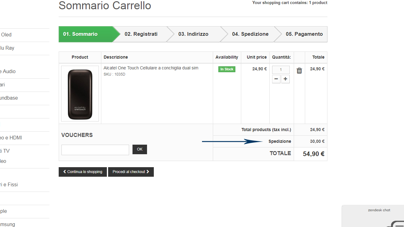Viewport: 404px width, 227px height.
Task: Go to the 03. Indirizzo step
Action: point(193,34)
